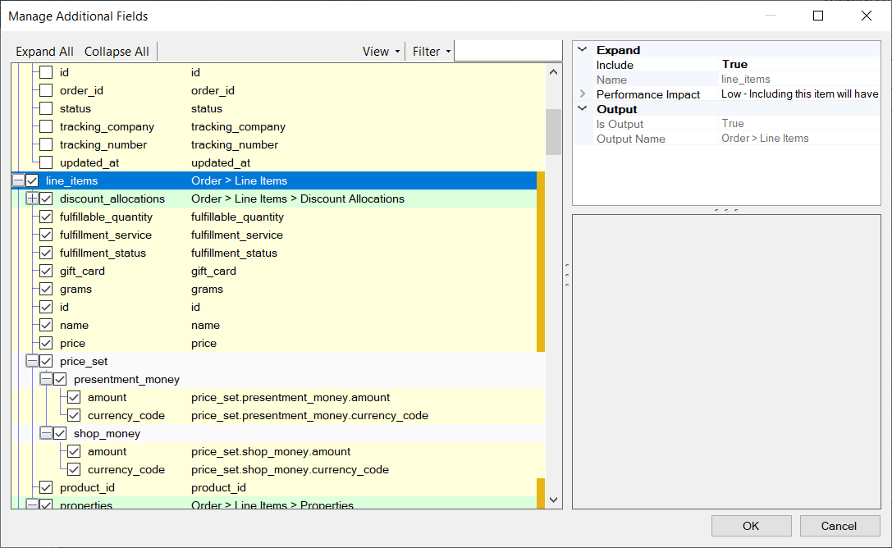
Task: Click the Collapse All link
Action: pos(117,51)
